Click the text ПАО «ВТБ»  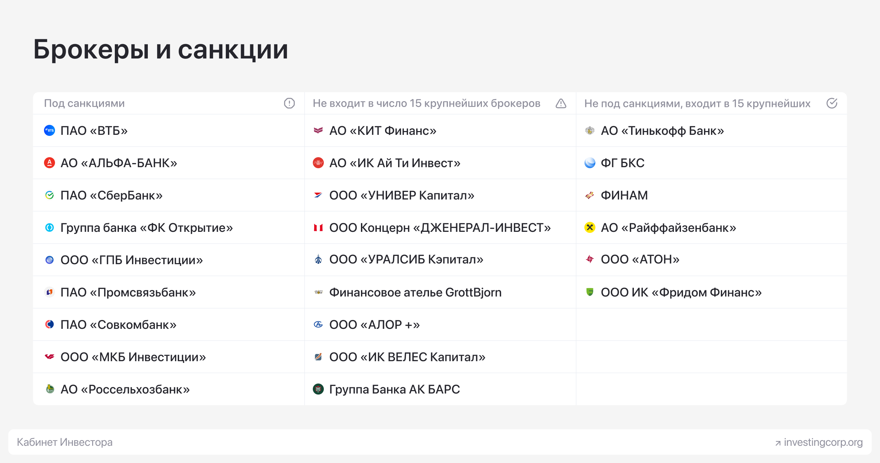94,131
